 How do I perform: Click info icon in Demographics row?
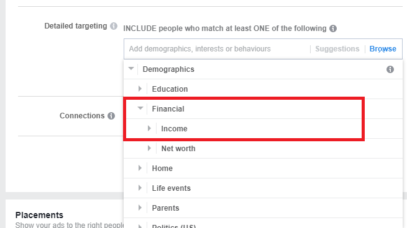click(390, 69)
